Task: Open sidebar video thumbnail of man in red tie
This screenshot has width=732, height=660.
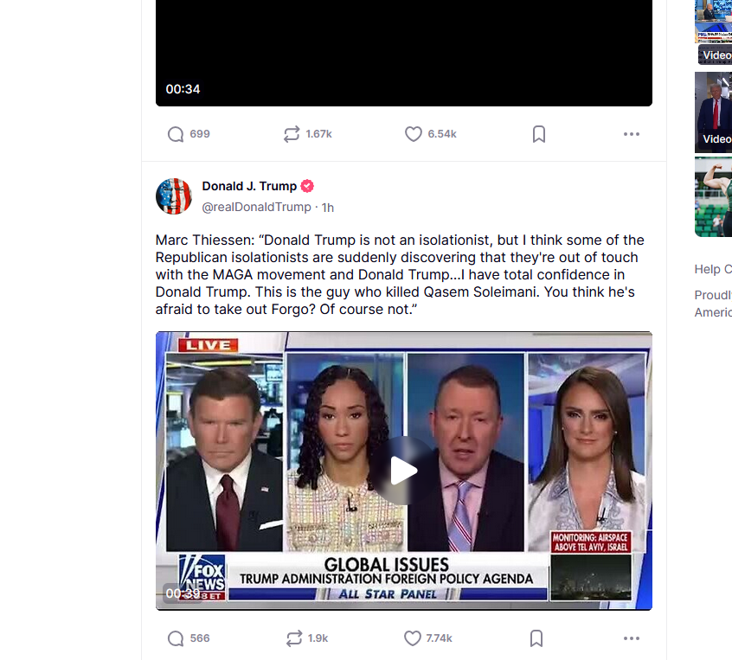Action: pos(713,112)
